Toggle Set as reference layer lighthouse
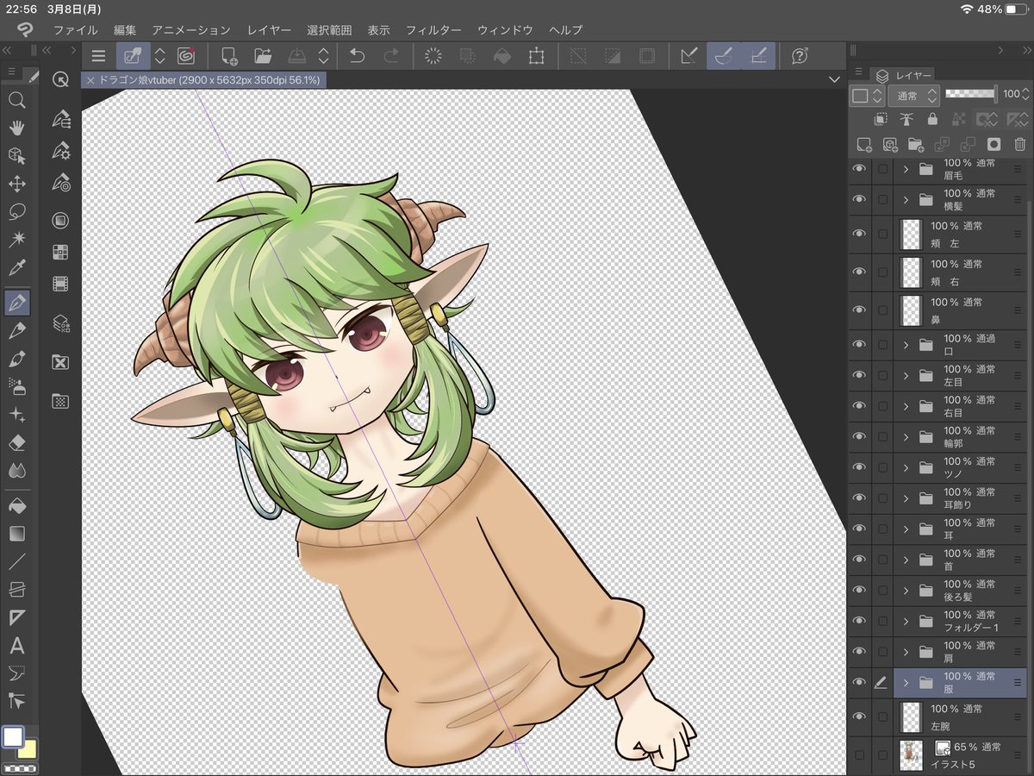Viewport: 1034px width, 776px height. 906,119
